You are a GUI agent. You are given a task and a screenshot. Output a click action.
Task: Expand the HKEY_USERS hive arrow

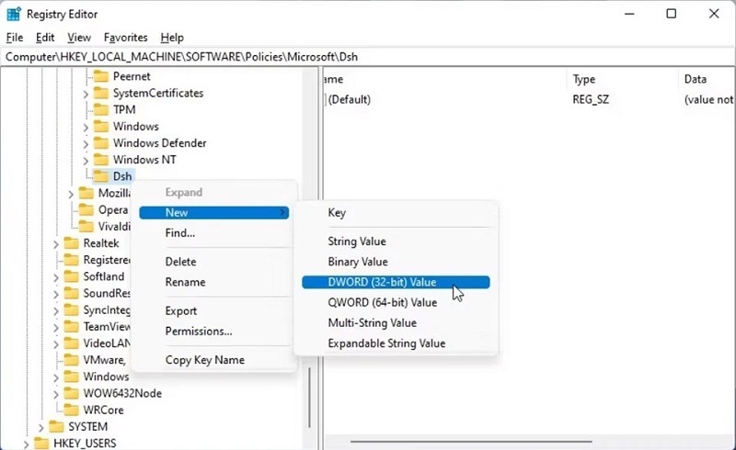click(x=27, y=444)
